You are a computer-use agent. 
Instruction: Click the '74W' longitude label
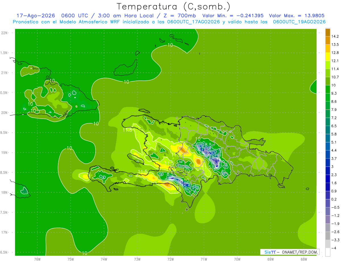[x=104, y=259]
